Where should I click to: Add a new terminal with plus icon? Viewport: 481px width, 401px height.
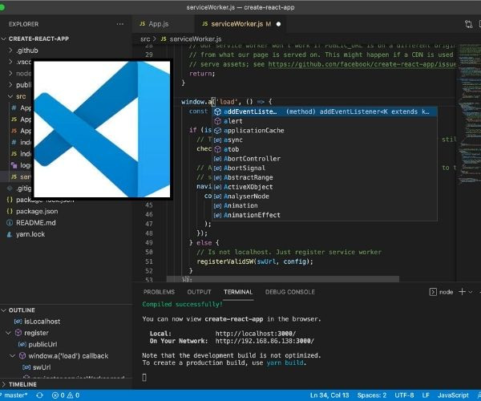(462, 292)
